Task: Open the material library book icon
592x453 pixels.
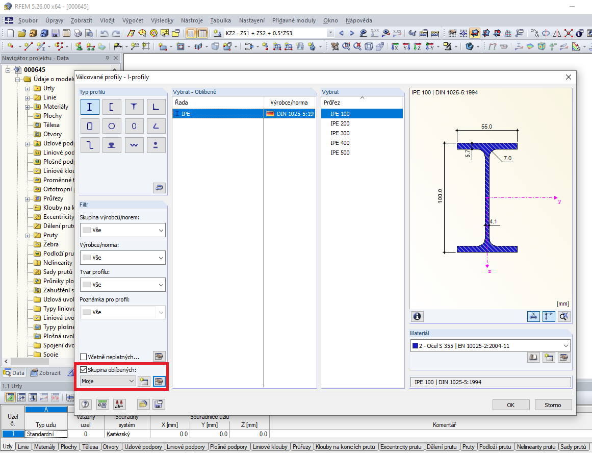Action: click(x=533, y=357)
